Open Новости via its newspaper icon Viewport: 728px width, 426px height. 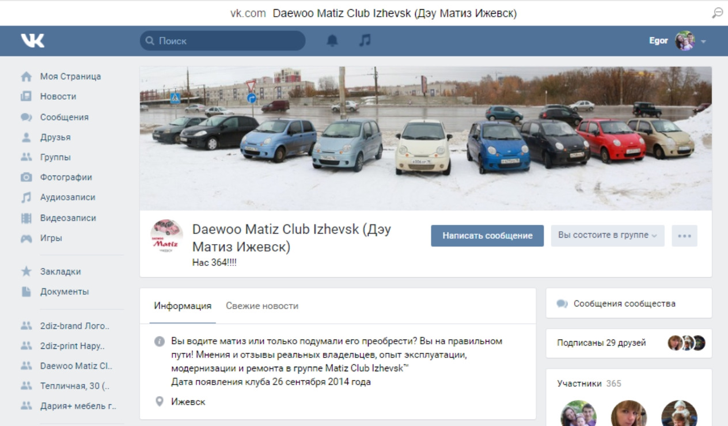(25, 97)
